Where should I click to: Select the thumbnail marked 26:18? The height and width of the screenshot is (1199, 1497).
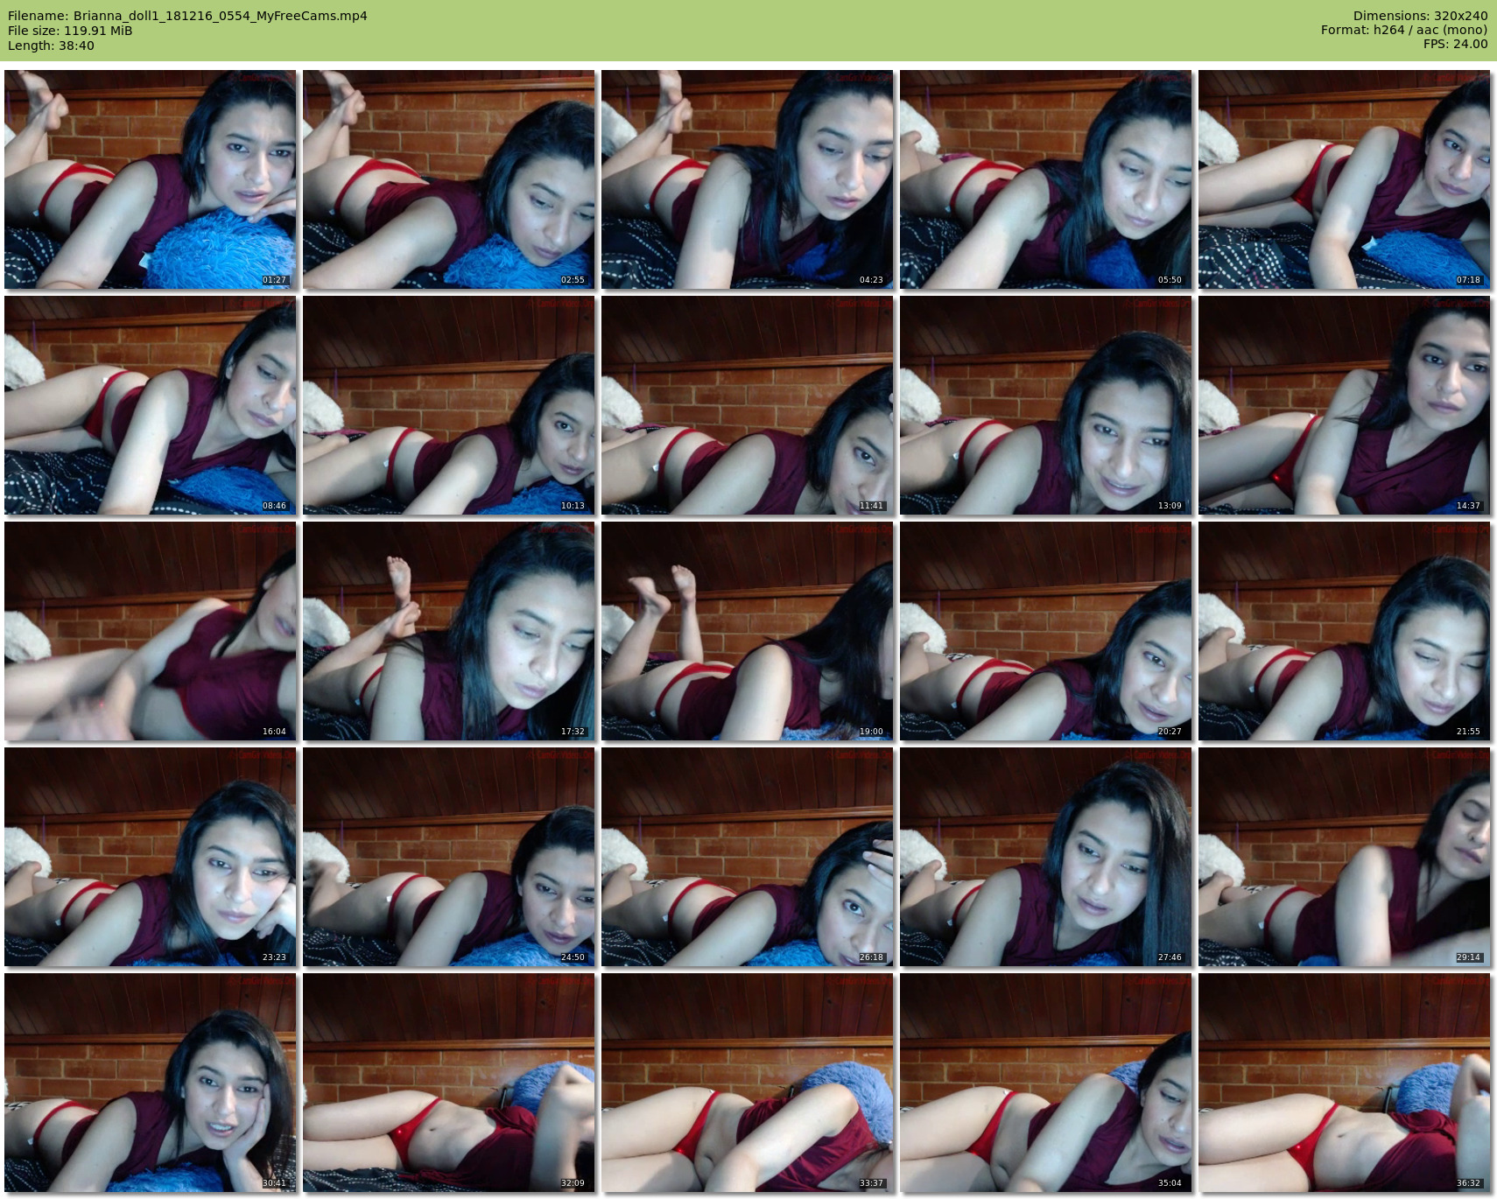click(x=748, y=857)
